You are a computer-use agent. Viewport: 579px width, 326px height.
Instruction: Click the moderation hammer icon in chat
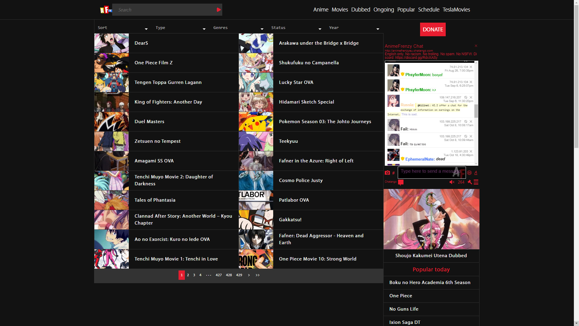coord(470,182)
